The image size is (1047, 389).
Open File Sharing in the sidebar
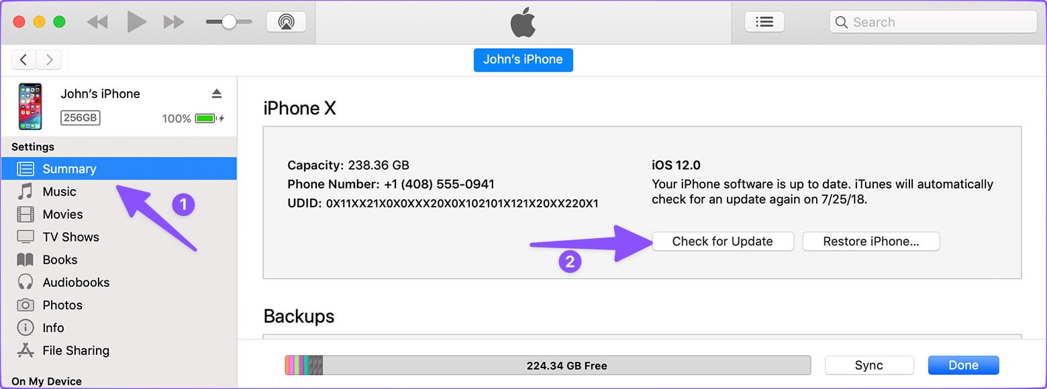118,351
